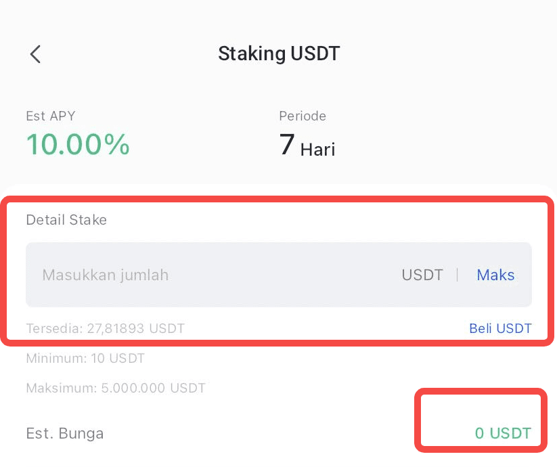Click the empty space above the 0 USDT value
Viewport: 557px width, 467px height.
click(481, 406)
